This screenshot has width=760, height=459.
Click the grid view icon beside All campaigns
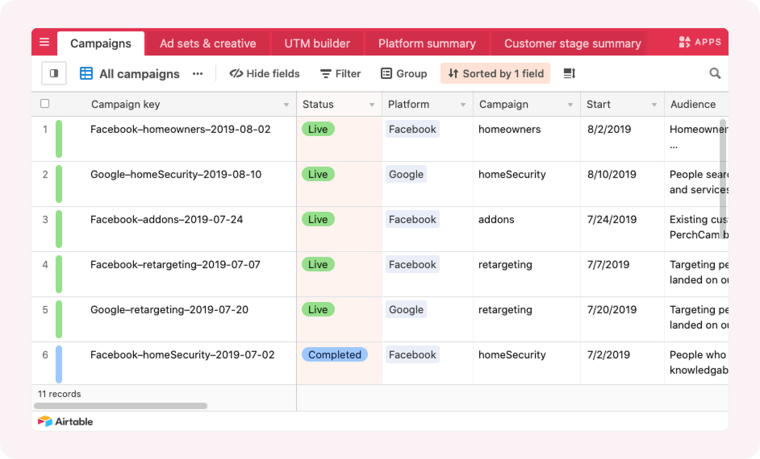tap(86, 73)
